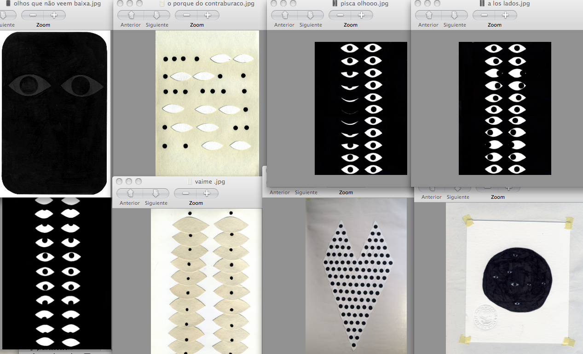Click zoom in for a los lados.jpg

pos(505,15)
